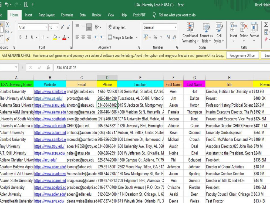The height and width of the screenshot is (203, 270).
Task: Open Alignment dialog launcher
Action: point(139,47)
